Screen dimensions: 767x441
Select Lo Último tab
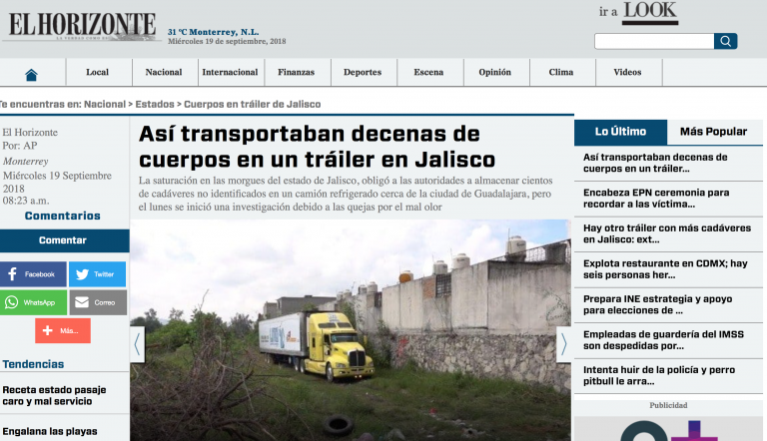point(621,132)
